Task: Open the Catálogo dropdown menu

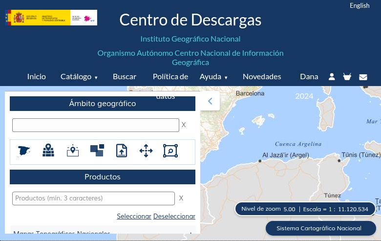Action: 79,77
